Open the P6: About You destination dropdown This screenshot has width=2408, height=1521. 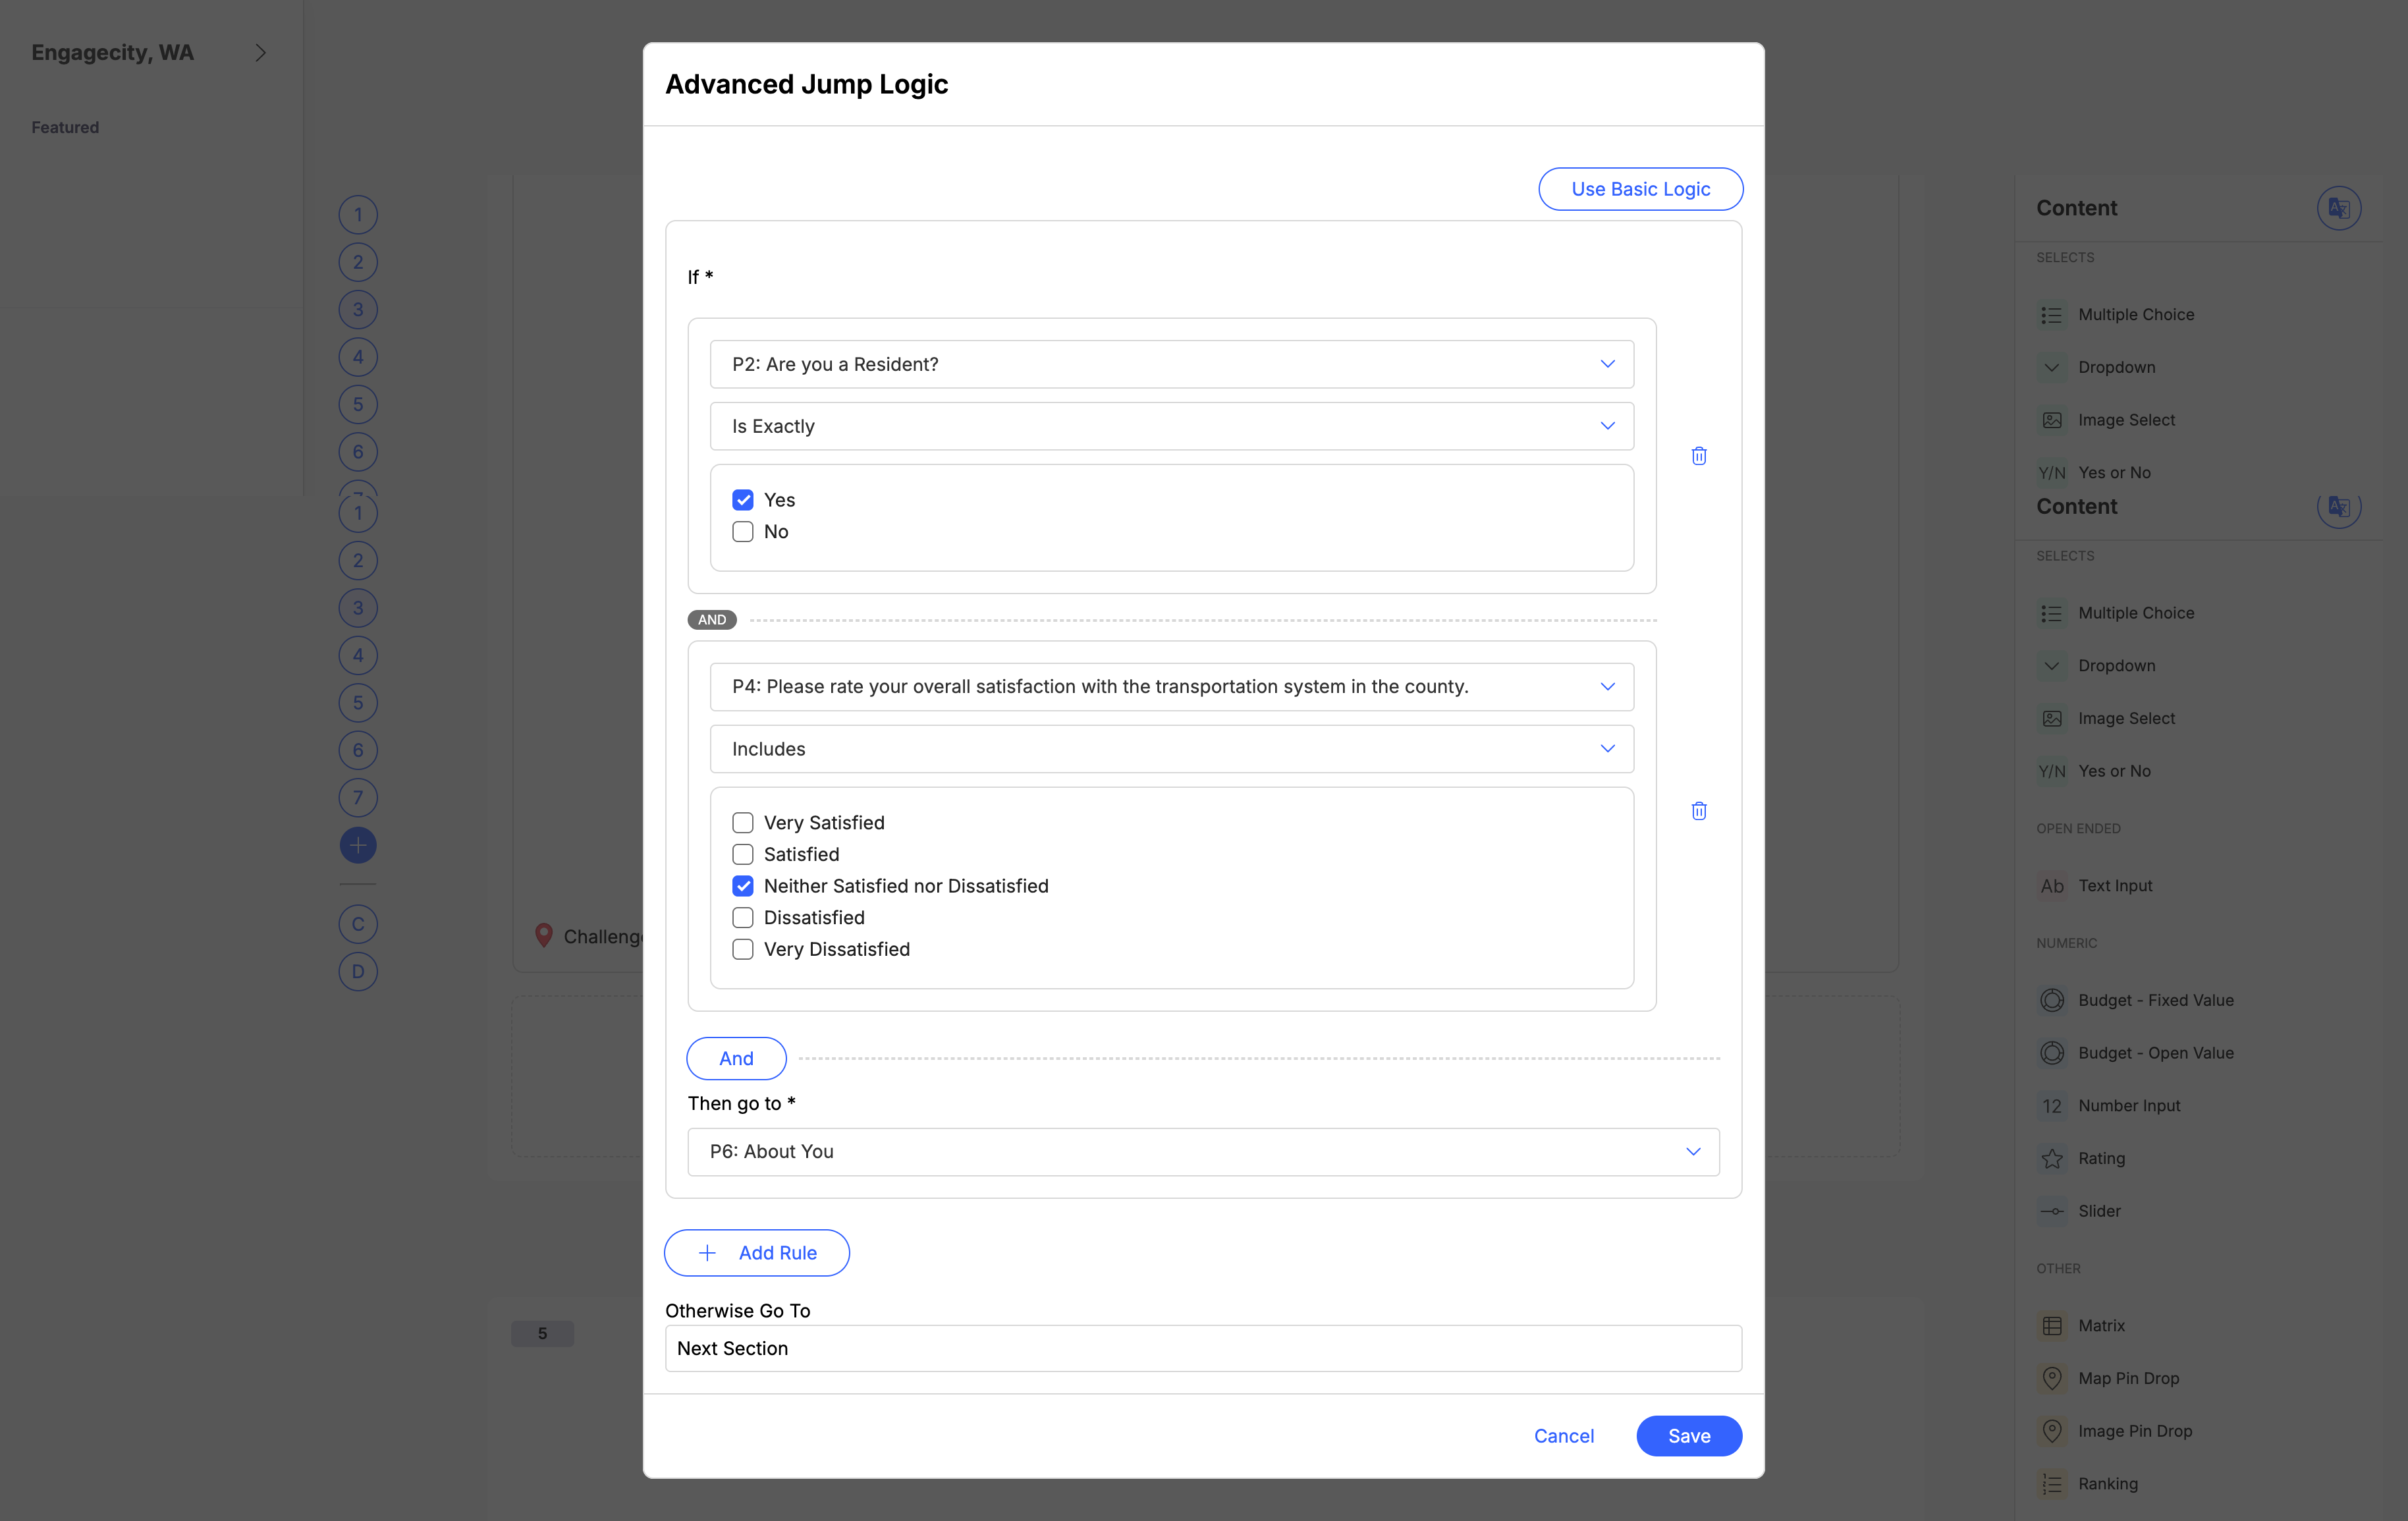[x=1203, y=1151]
